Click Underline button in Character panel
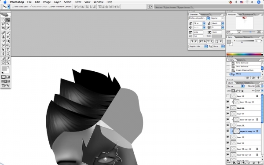The image size is (264, 165). pyautogui.click(x=217, y=41)
